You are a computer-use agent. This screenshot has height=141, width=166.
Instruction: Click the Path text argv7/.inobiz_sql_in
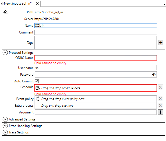49,12
